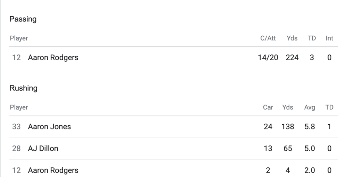The height and width of the screenshot is (177, 347).
Task: Click jersey number 28
Action: coord(16,149)
